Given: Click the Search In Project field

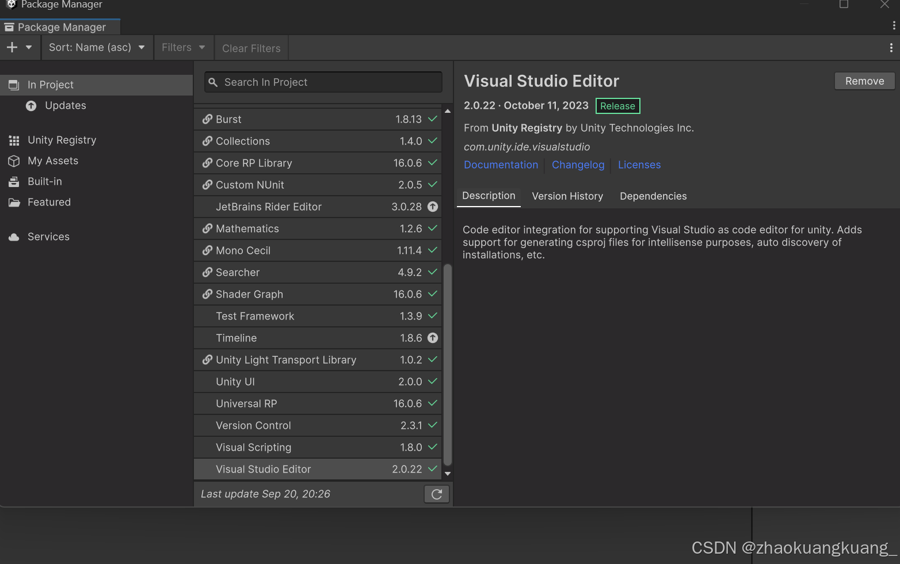Looking at the screenshot, I should (x=323, y=82).
